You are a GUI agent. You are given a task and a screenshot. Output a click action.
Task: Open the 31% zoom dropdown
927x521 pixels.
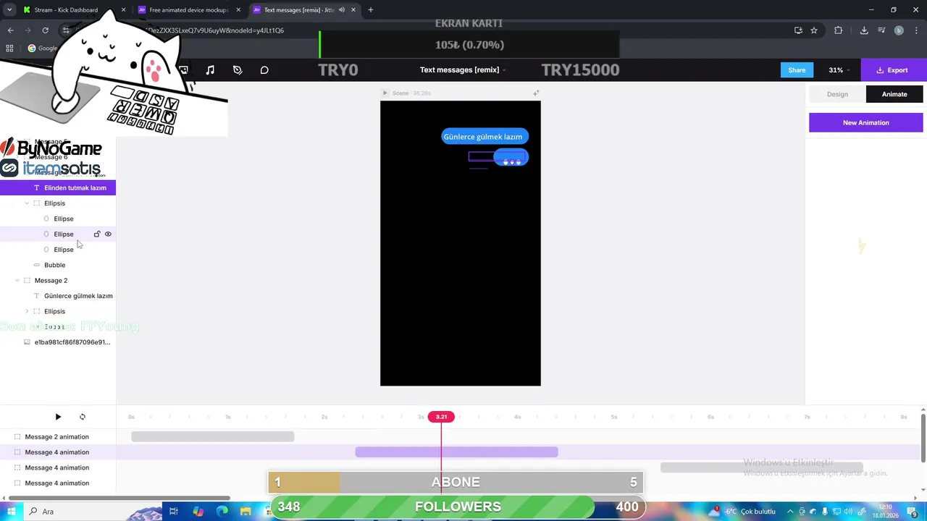(x=839, y=70)
